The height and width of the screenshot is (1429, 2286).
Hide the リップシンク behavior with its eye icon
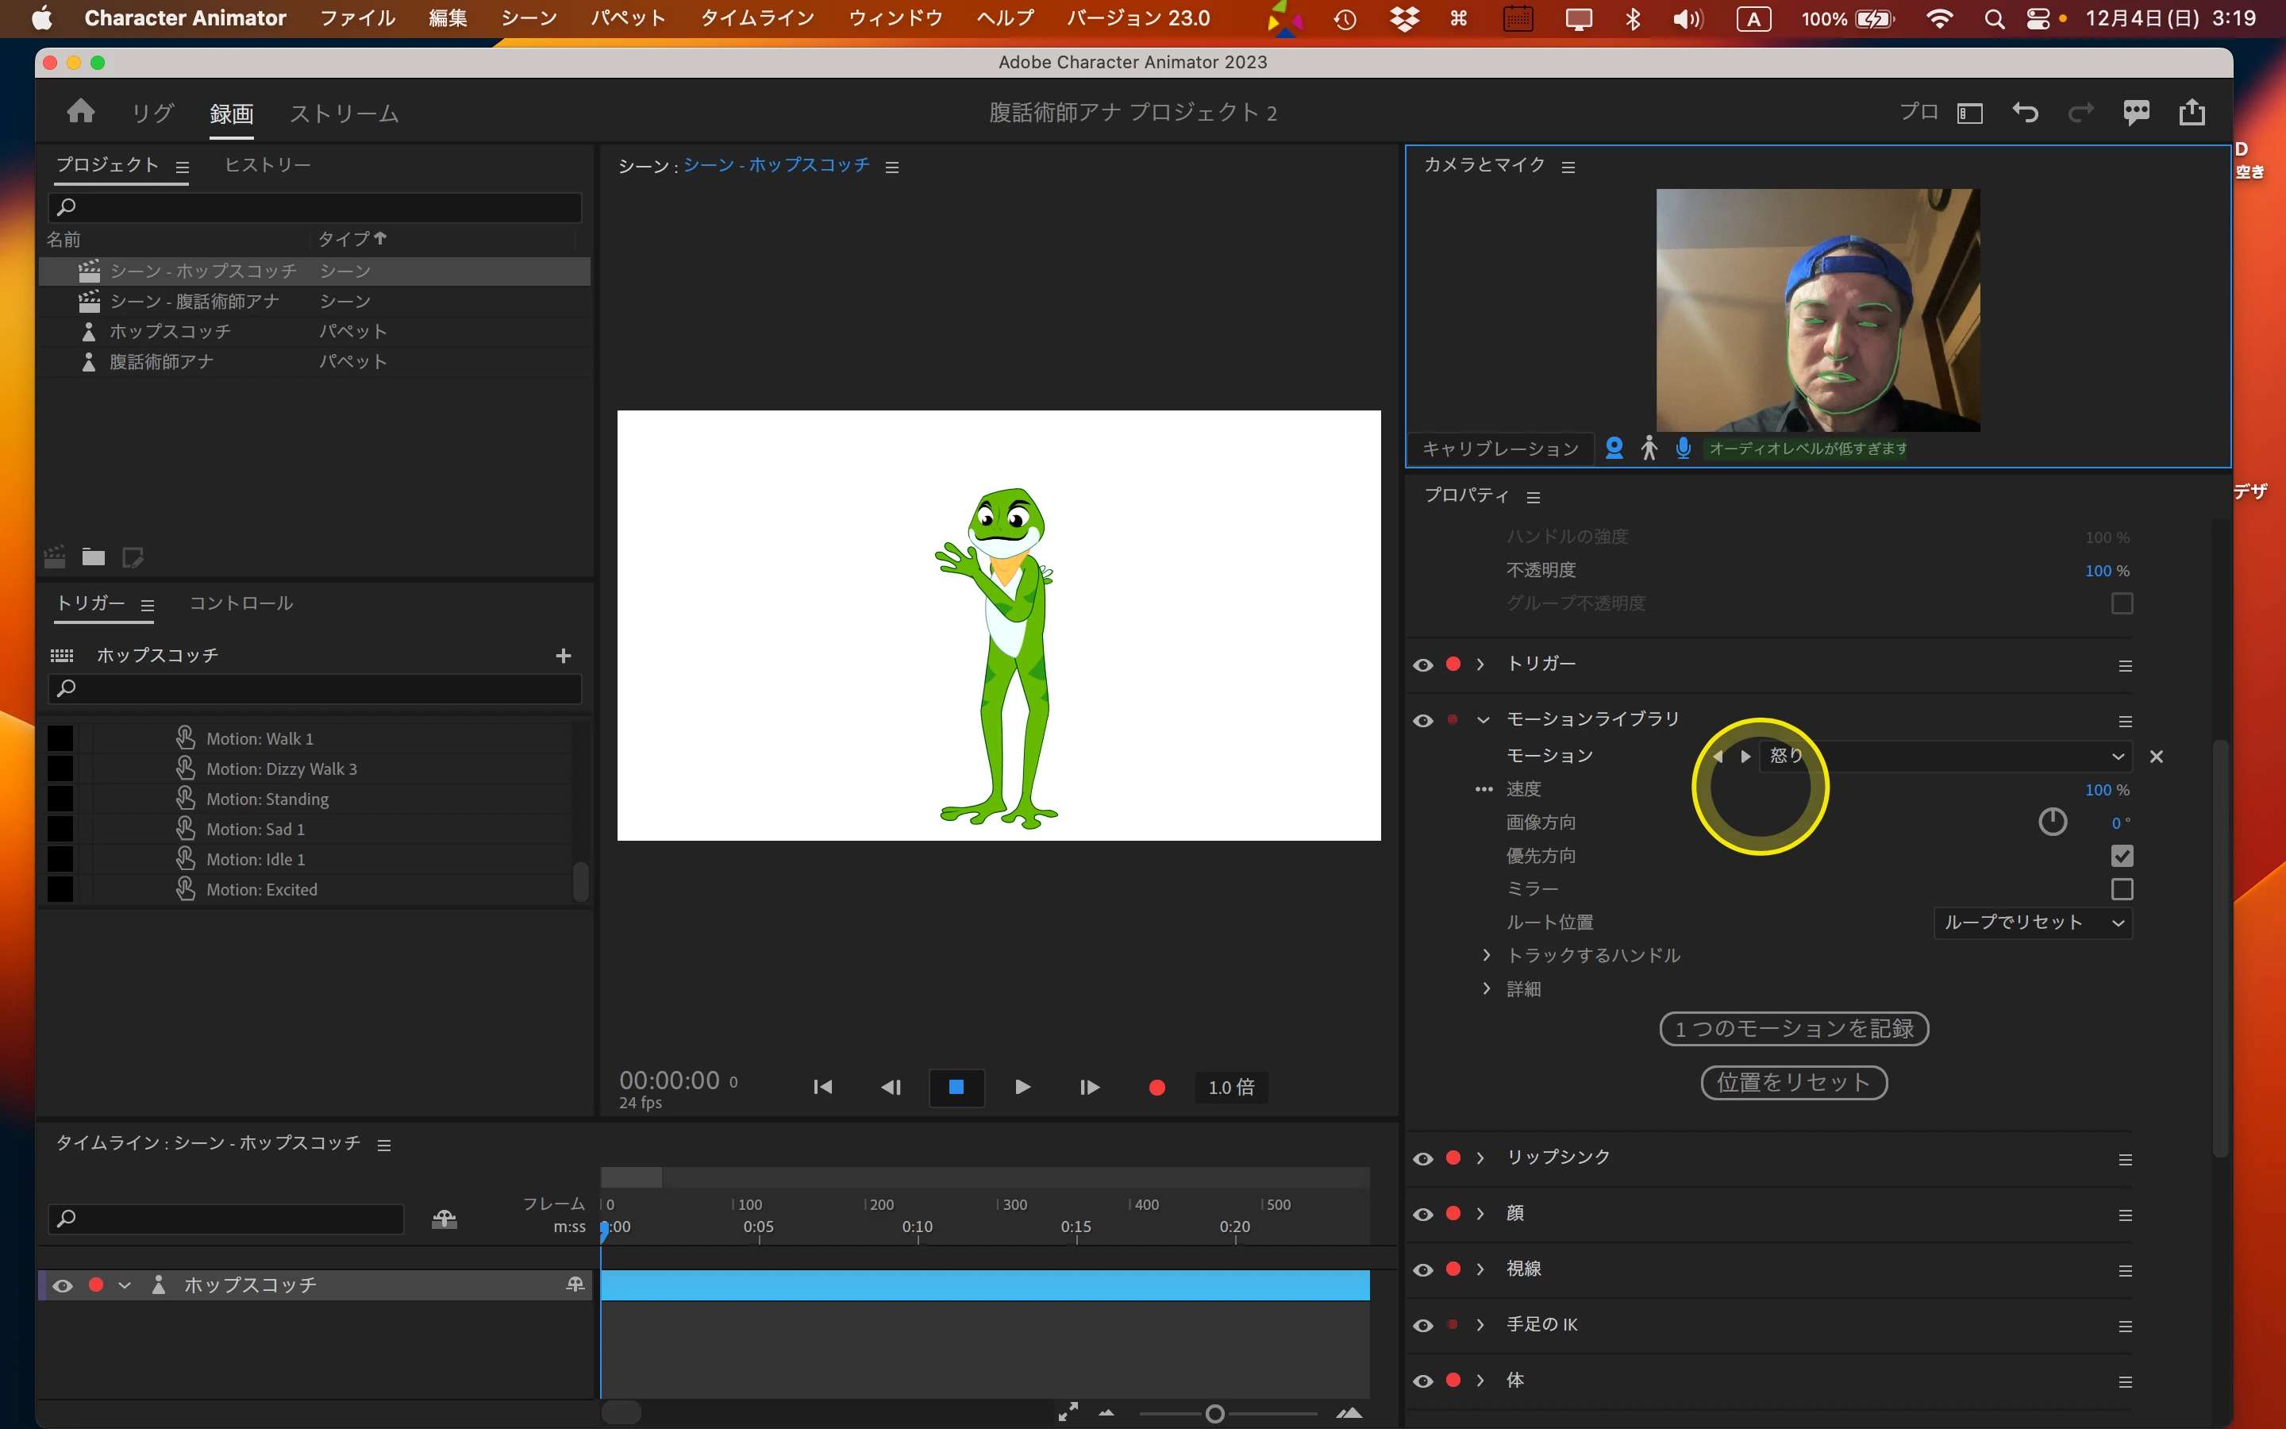(x=1422, y=1159)
